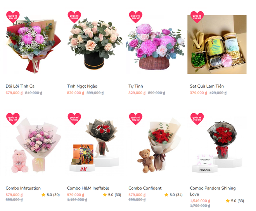Image resolution: width=256 pixels, height=211 pixels.
Task: Click heart badge on Tình Ngọt Ngào
Action: pos(74,17)
